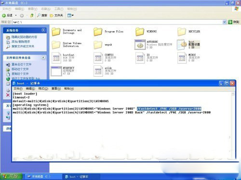Switch to boot Notepad taskbar button
Image resolution: width=241 pixels, height=180 pixels.
(x=81, y=177)
